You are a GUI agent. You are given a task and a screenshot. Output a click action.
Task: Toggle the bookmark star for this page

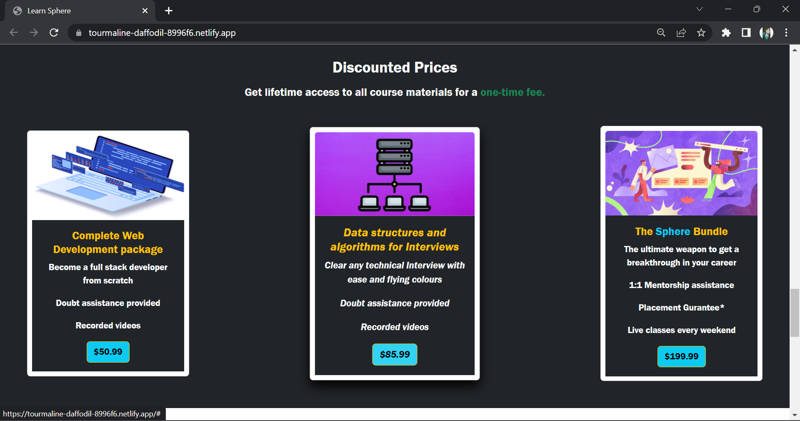coord(702,33)
